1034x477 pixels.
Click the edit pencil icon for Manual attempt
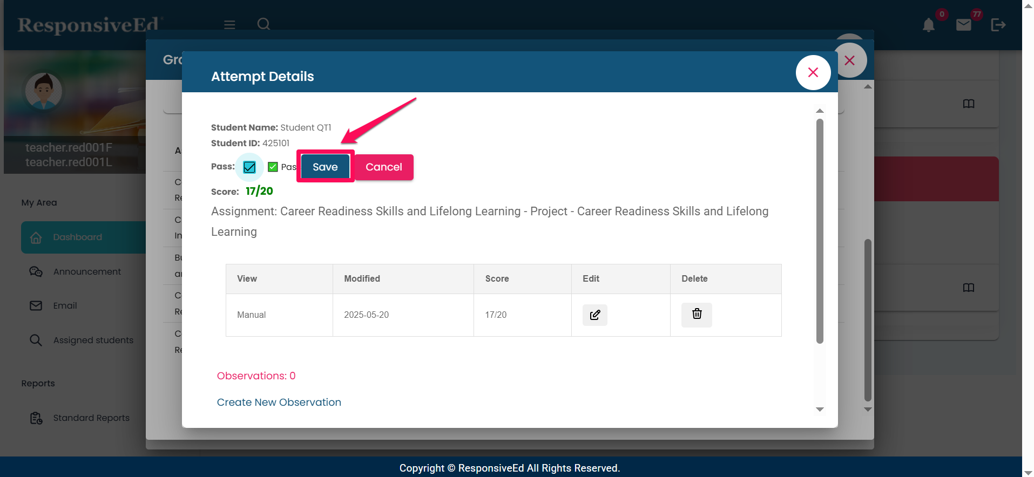[594, 315]
